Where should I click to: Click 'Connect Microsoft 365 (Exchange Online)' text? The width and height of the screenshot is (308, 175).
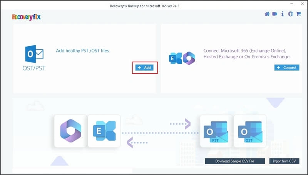pos(244,51)
